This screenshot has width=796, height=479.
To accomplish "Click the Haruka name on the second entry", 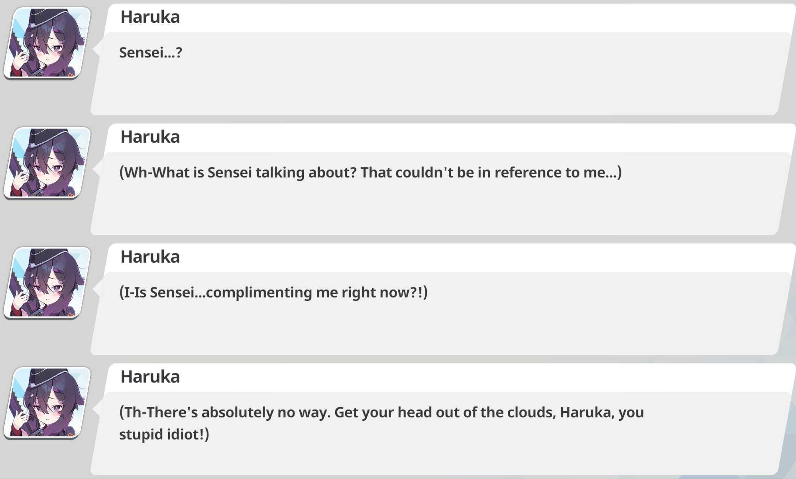I will pyautogui.click(x=150, y=137).
